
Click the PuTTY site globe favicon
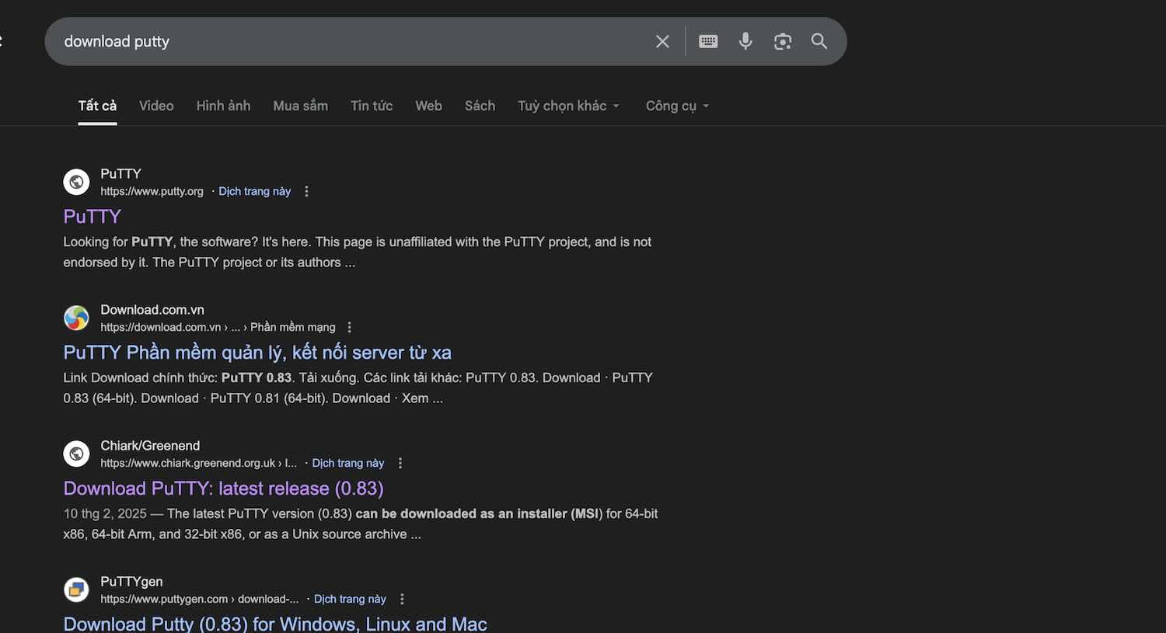tap(76, 182)
